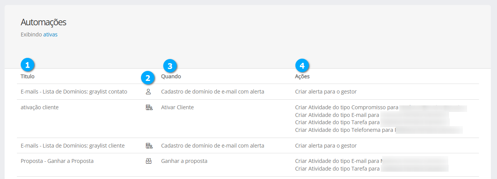497x179 pixels.
Task: Click the blue number 1 badge
Action: pyautogui.click(x=27, y=65)
